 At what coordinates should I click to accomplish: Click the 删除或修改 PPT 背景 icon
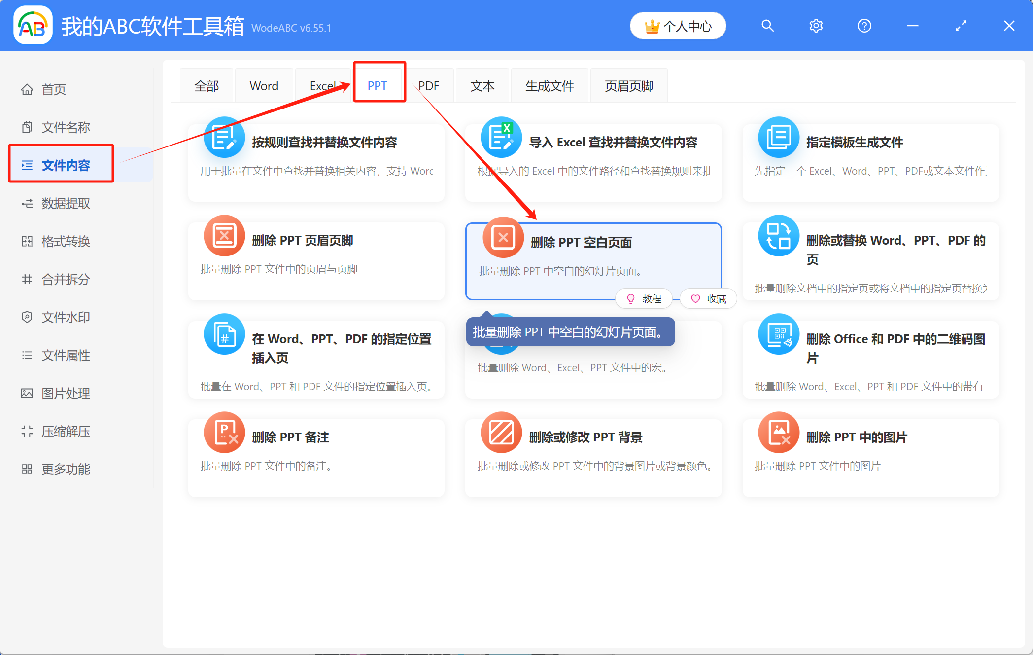pyautogui.click(x=501, y=433)
